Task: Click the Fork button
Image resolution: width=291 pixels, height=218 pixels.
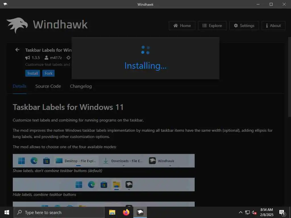Action: pos(48,73)
